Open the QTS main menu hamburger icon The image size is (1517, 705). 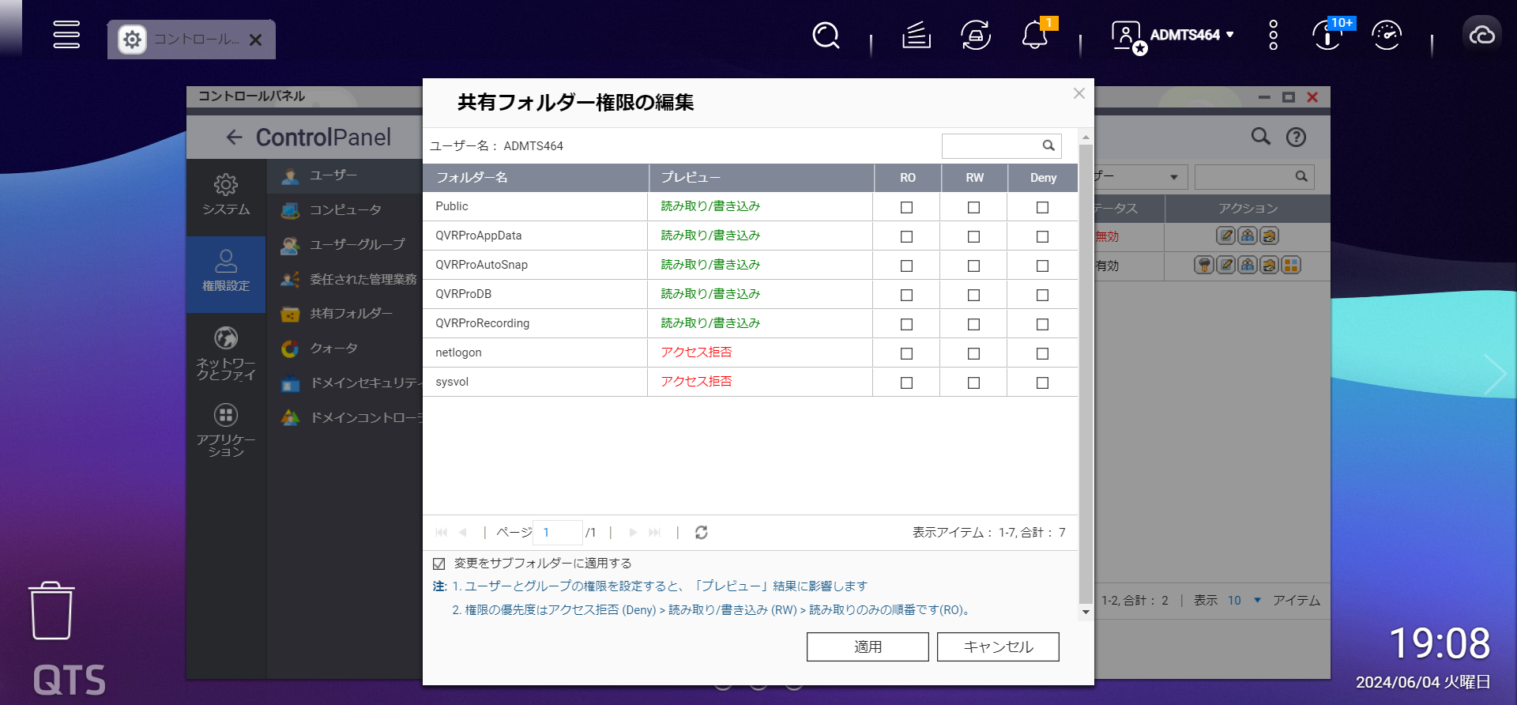point(66,35)
